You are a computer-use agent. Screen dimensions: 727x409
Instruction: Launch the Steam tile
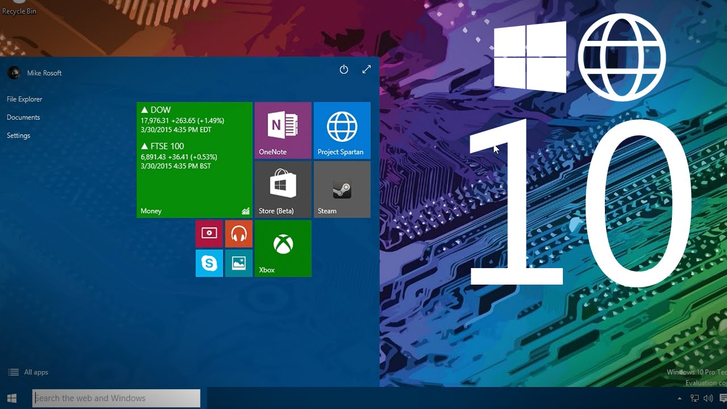[342, 189]
